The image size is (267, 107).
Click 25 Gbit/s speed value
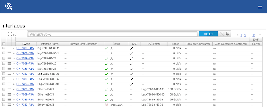pyautogui.click(x=175, y=100)
